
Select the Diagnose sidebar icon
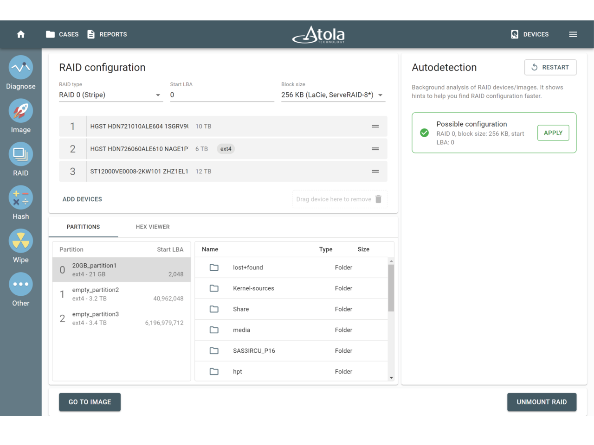(x=21, y=68)
